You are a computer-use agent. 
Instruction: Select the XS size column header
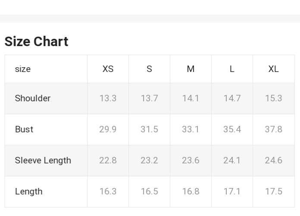[108, 69]
